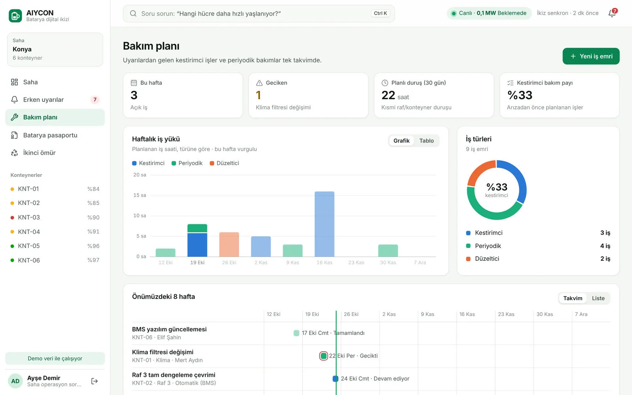Select the Liste view for upcoming weeks
Screen dimensions: 632x395
(x=598, y=298)
